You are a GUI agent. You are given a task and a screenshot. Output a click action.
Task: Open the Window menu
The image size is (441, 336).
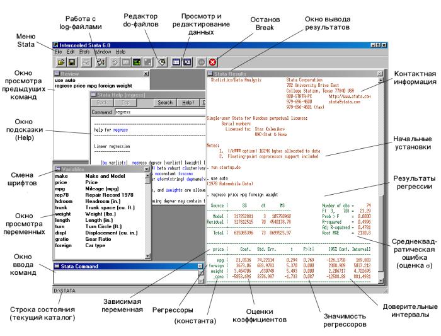point(103,52)
